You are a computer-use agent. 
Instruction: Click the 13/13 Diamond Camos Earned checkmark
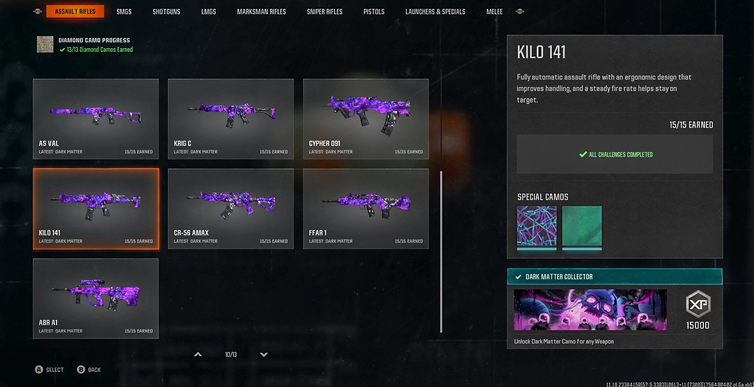coord(62,50)
